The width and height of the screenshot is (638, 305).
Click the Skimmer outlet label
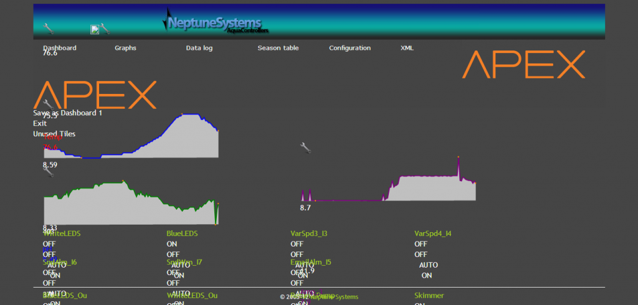point(429,296)
